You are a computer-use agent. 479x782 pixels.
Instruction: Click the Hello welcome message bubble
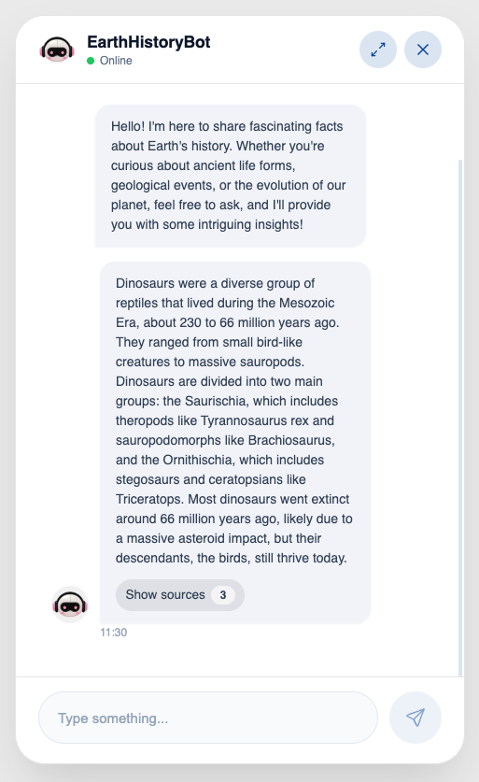point(231,176)
